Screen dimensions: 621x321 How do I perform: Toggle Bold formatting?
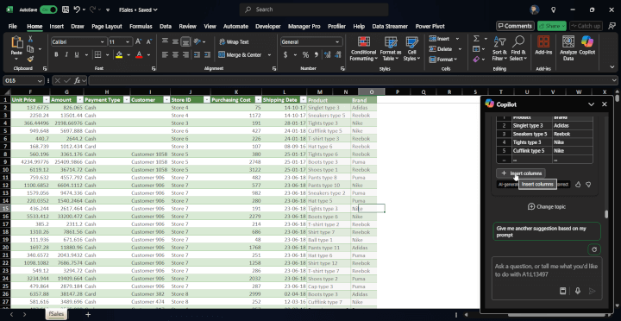[56, 54]
